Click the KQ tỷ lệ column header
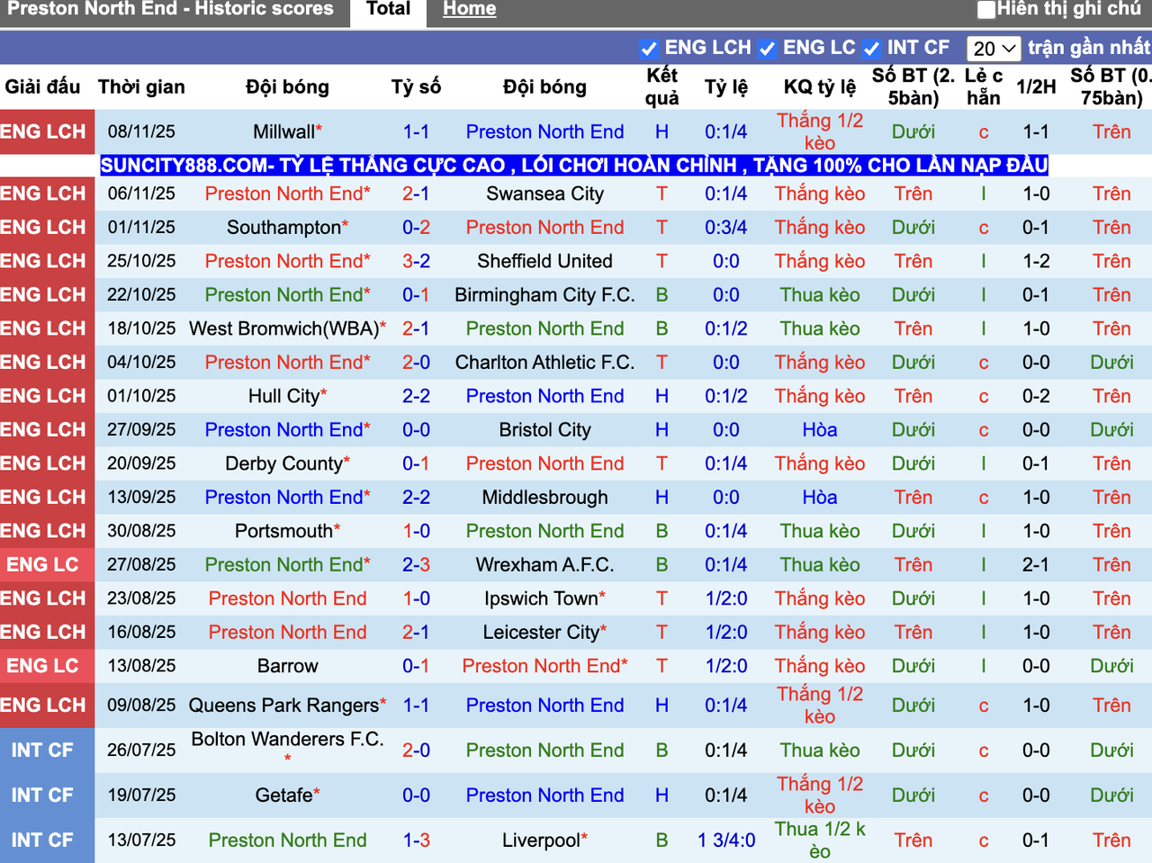Screen dimensions: 1152x863 [819, 87]
